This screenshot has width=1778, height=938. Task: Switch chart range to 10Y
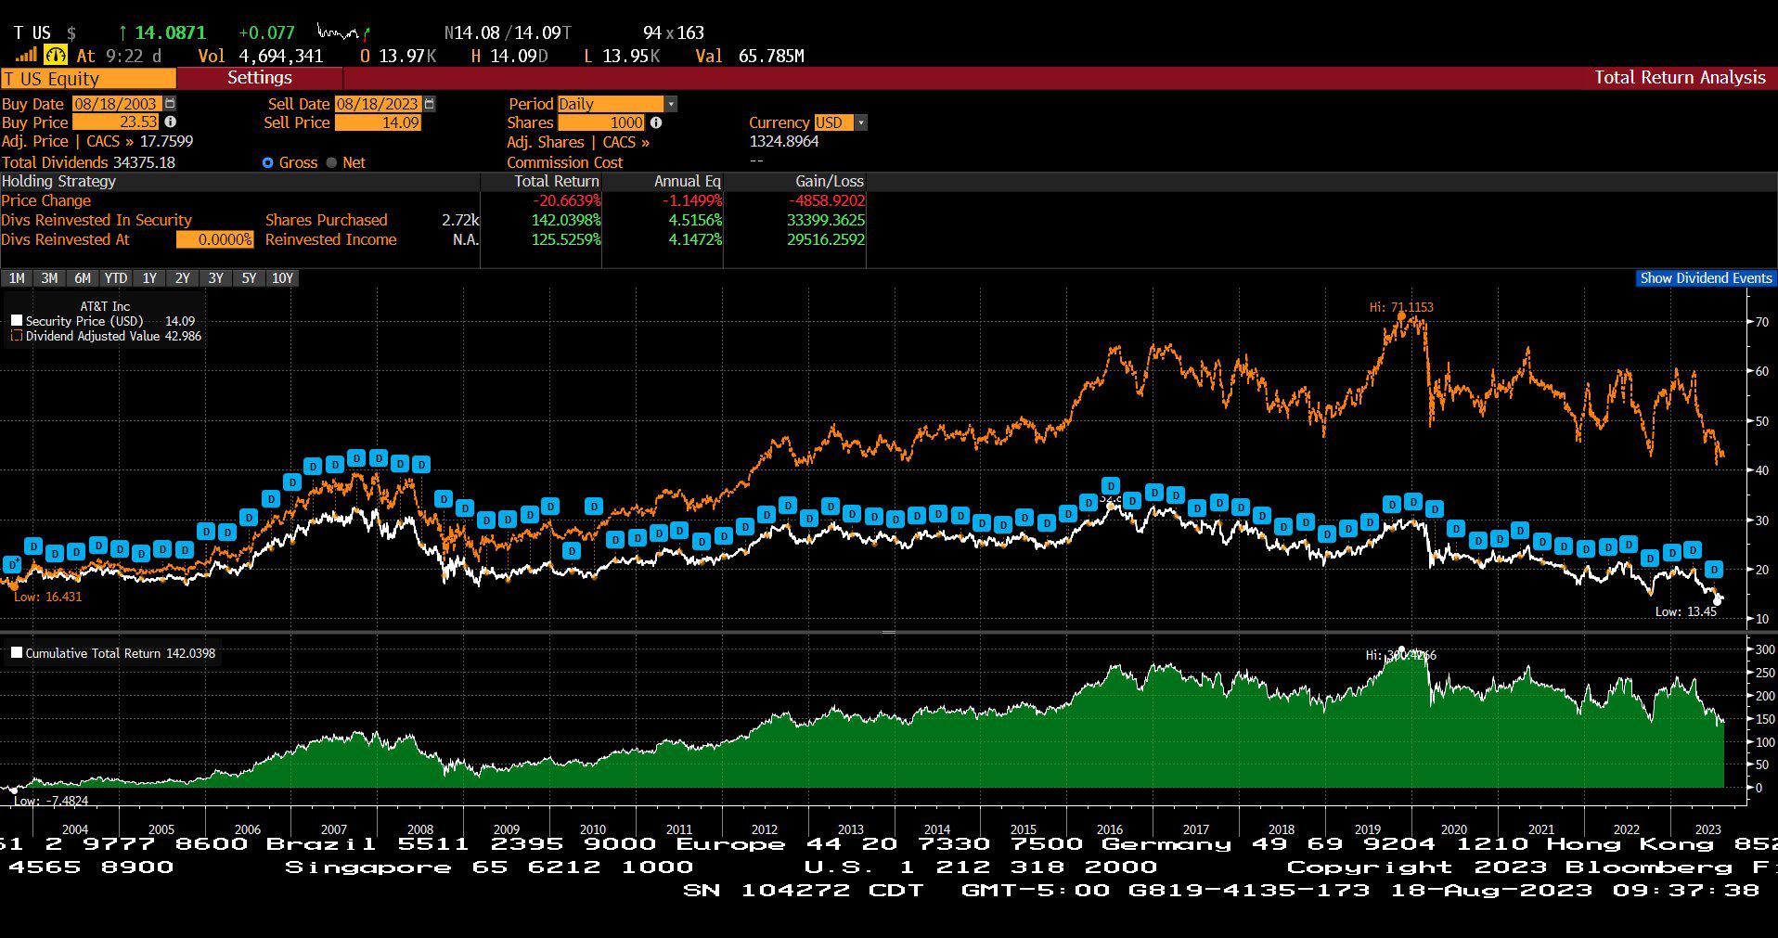(282, 278)
